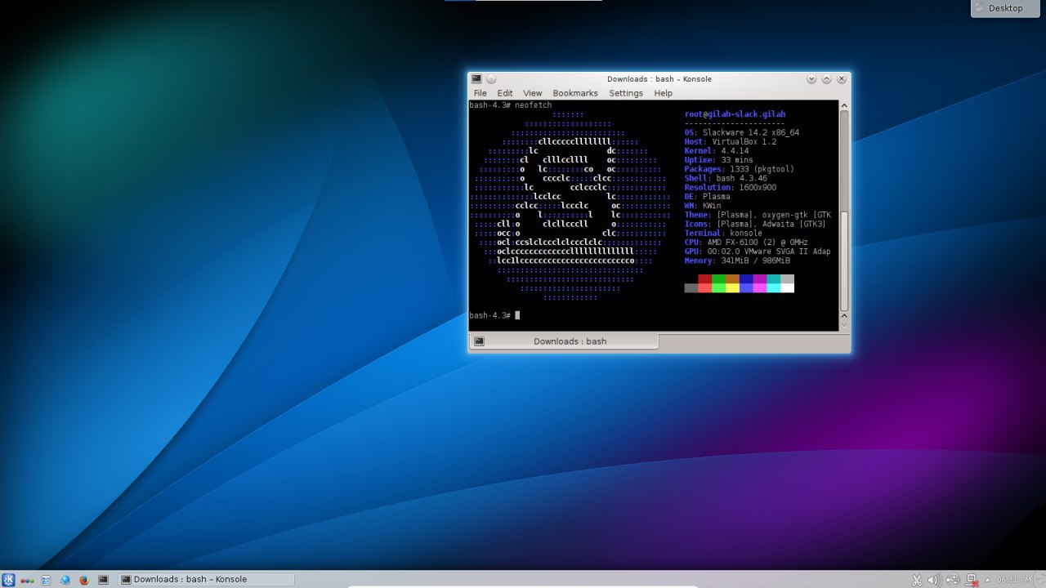Click the 'Memory: 341MiB / 986MiB' line
Viewport: 1046px width, 588px height.
737,261
